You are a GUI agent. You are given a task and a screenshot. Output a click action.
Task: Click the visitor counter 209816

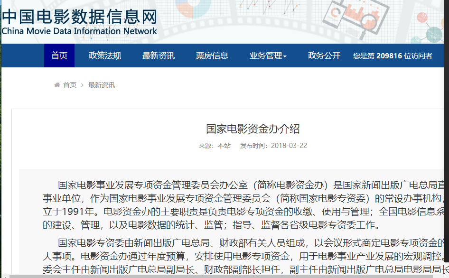[389, 56]
